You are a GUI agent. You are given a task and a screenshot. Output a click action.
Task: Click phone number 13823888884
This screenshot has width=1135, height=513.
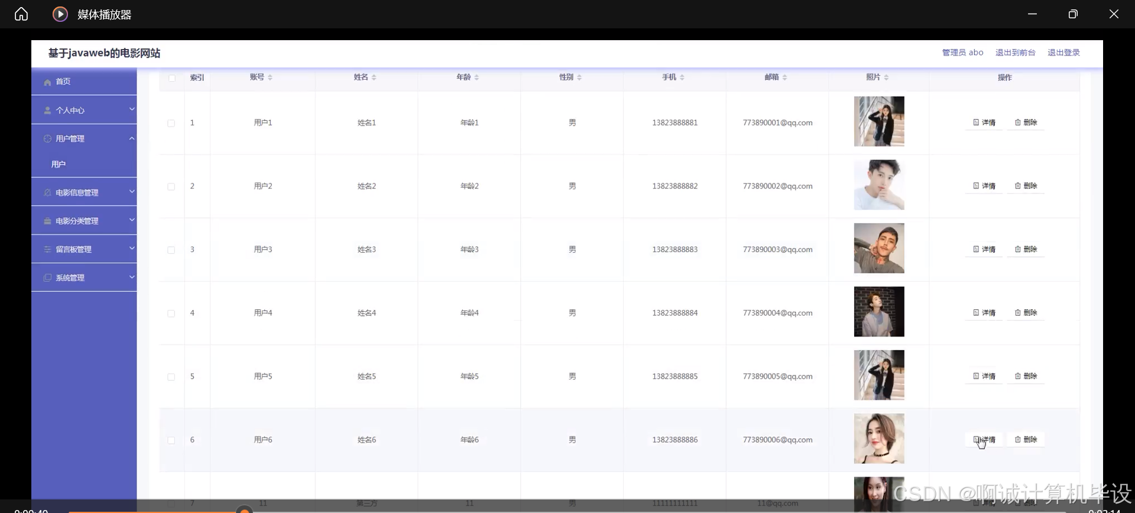click(674, 313)
